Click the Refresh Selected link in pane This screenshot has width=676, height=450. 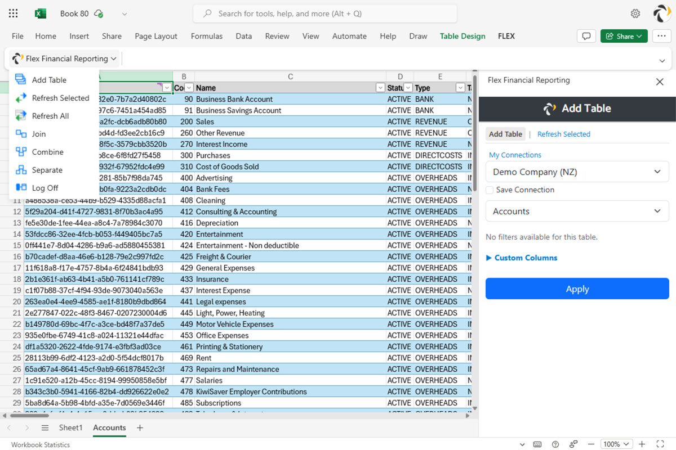tap(564, 134)
